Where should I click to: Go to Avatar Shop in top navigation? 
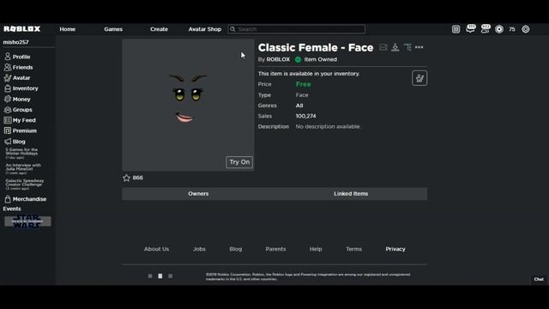(205, 29)
